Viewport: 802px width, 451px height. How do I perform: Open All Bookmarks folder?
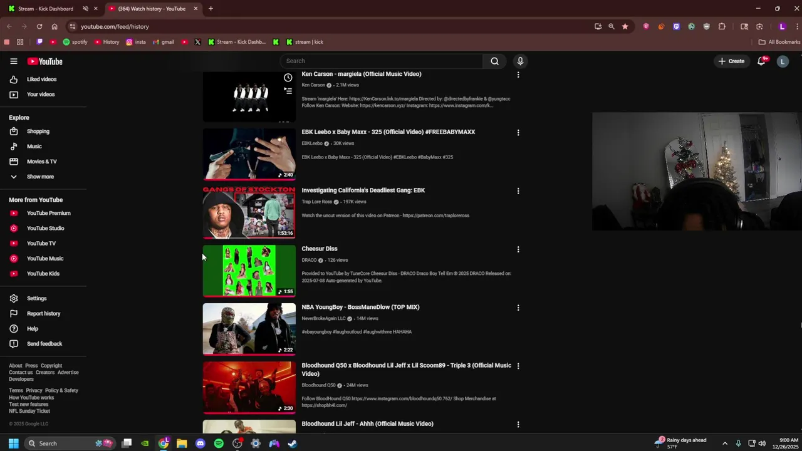pyautogui.click(x=779, y=42)
